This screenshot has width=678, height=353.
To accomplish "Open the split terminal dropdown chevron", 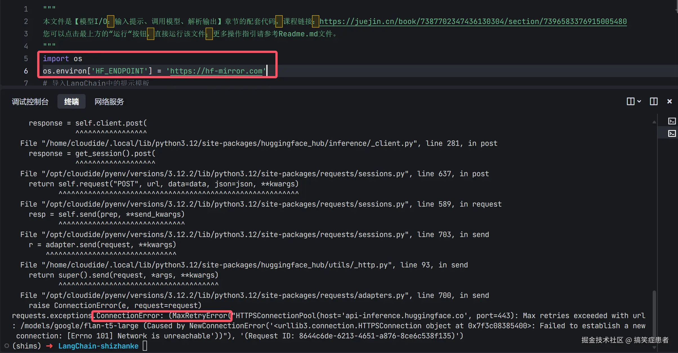I will tap(639, 101).
